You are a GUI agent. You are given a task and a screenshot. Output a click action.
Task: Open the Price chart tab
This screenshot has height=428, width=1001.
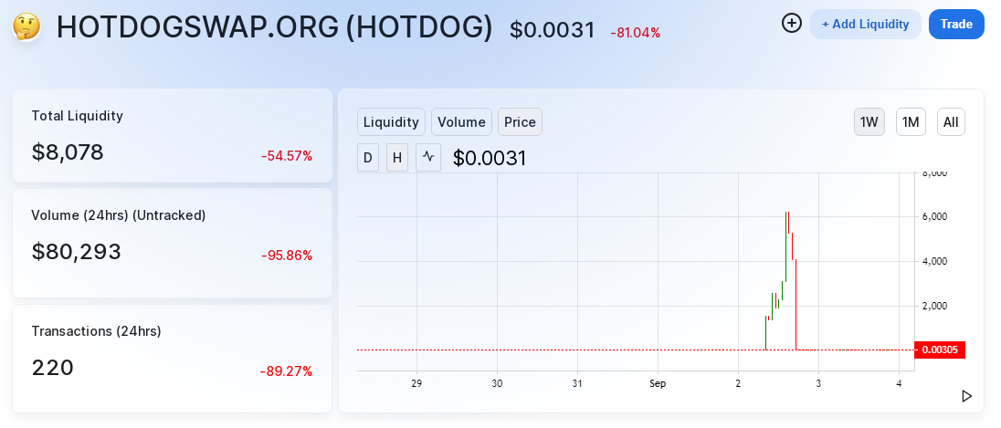pyautogui.click(x=520, y=121)
